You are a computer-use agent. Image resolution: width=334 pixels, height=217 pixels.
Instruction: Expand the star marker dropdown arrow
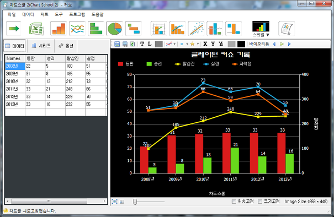[x=198, y=44]
